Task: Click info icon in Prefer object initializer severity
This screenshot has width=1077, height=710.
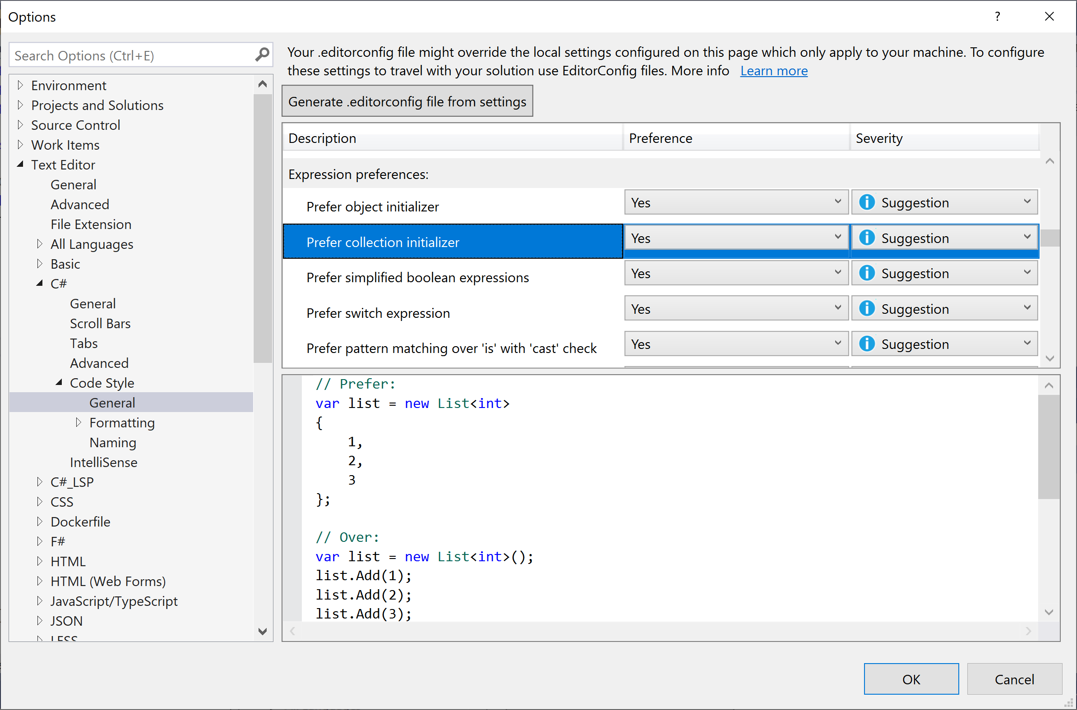Action: (867, 202)
